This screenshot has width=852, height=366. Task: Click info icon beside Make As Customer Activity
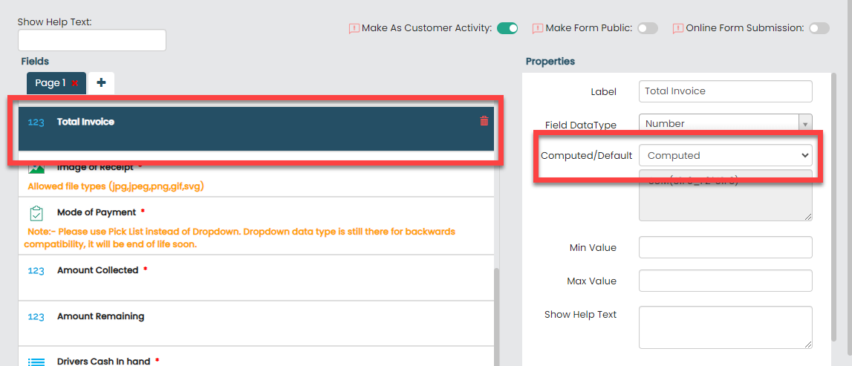[354, 29]
